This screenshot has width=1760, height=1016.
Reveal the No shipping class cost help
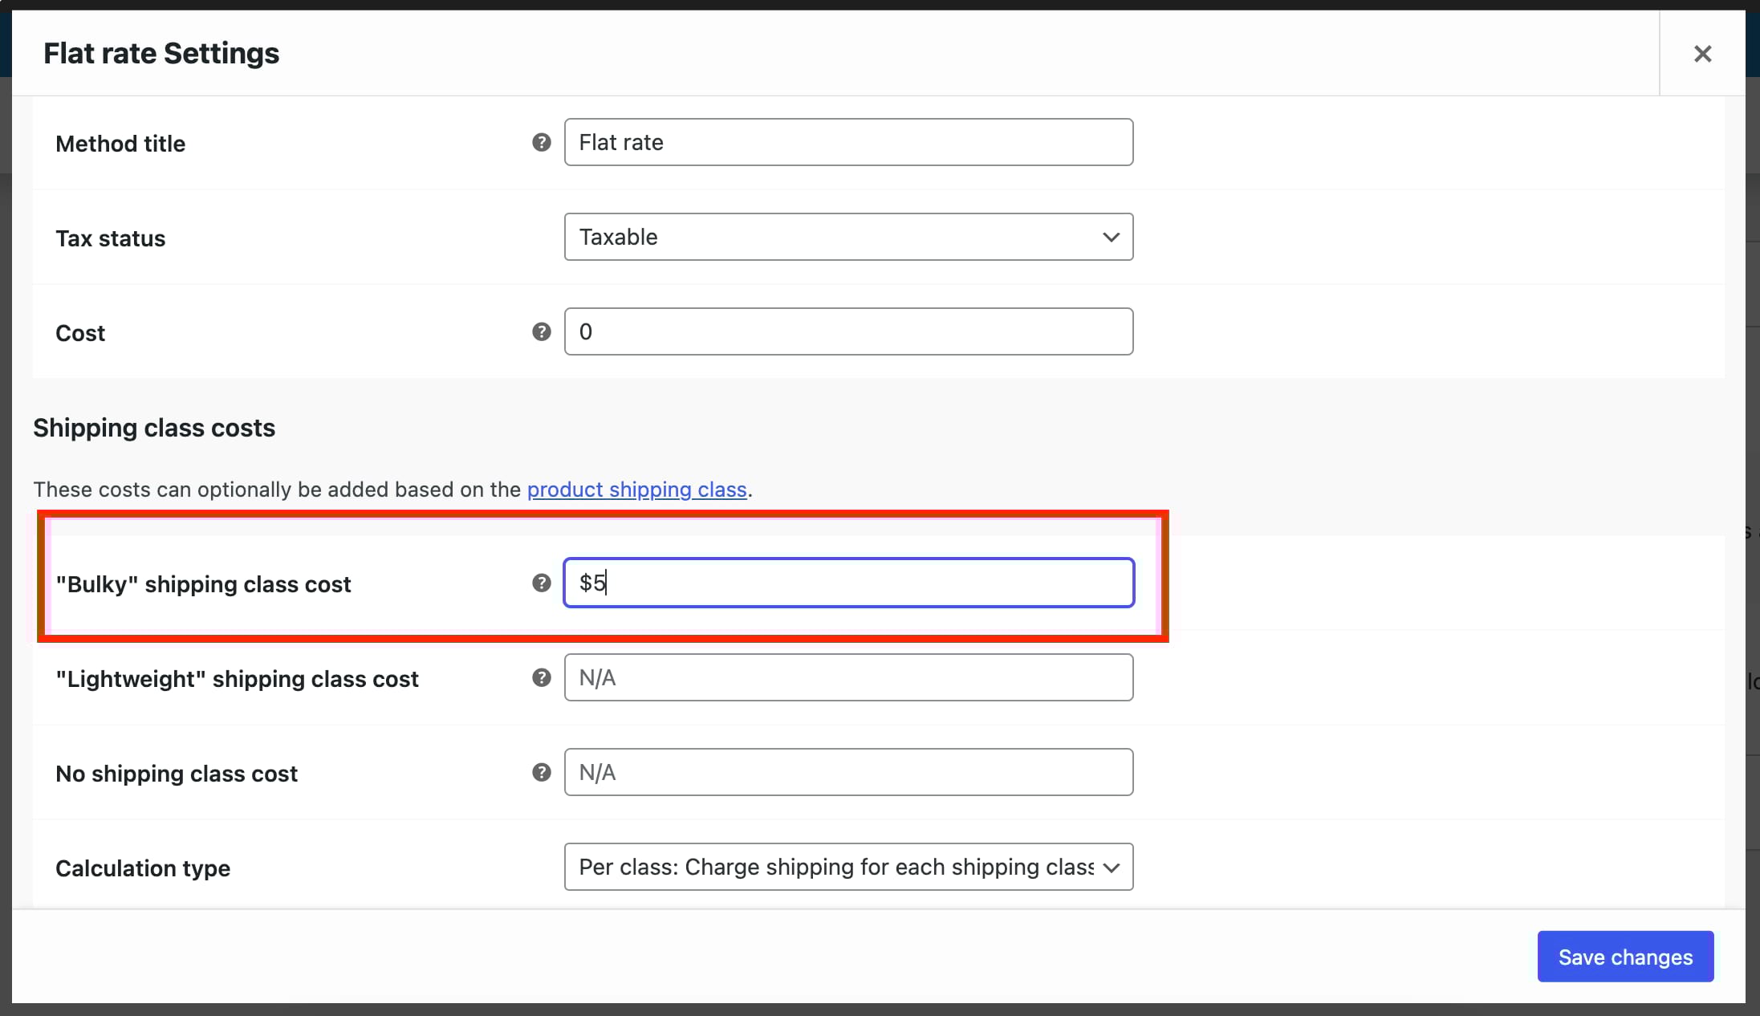[542, 772]
